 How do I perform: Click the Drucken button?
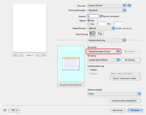[x=135, y=110]
